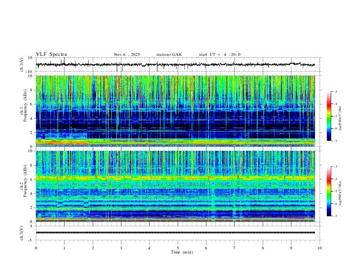Click the ch.3 black horizontal trace
This screenshot has width=360, height=278.
point(175,233)
